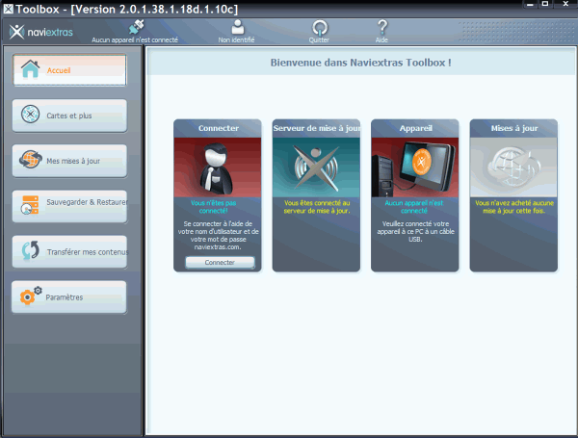Click the device not connected plug icon
This screenshot has height=438, width=578.
[134, 27]
